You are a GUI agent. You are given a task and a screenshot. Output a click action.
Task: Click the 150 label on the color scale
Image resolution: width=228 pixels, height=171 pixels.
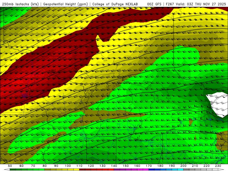126,166
